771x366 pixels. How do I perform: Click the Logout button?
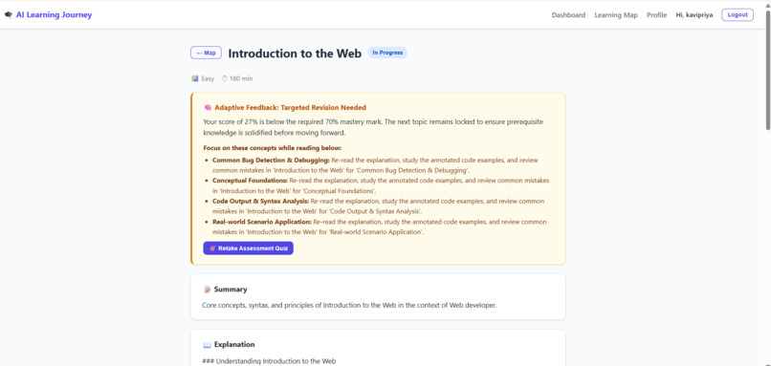click(x=738, y=14)
